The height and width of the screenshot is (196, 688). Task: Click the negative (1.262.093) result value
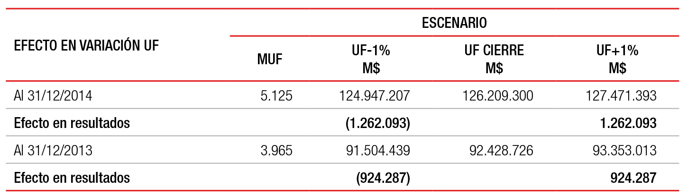[x=378, y=124]
